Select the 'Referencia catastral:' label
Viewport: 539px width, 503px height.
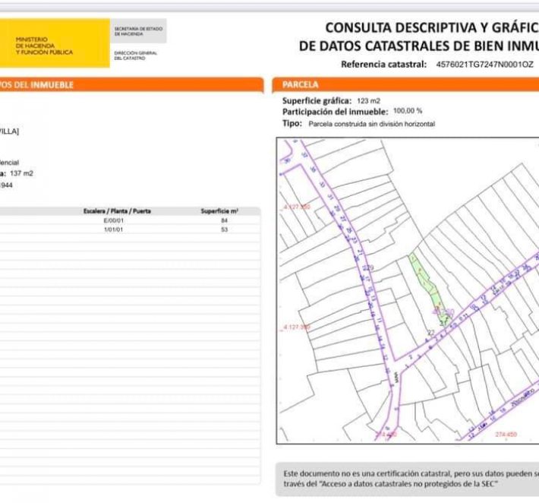[x=383, y=65]
